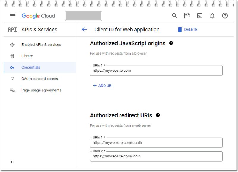Click the back arrow next to Client ID
The image size is (238, 172).
85,29
